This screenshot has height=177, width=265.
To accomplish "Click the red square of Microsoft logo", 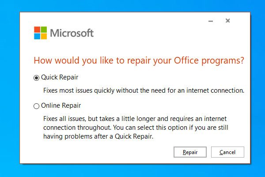I will point(37,30).
